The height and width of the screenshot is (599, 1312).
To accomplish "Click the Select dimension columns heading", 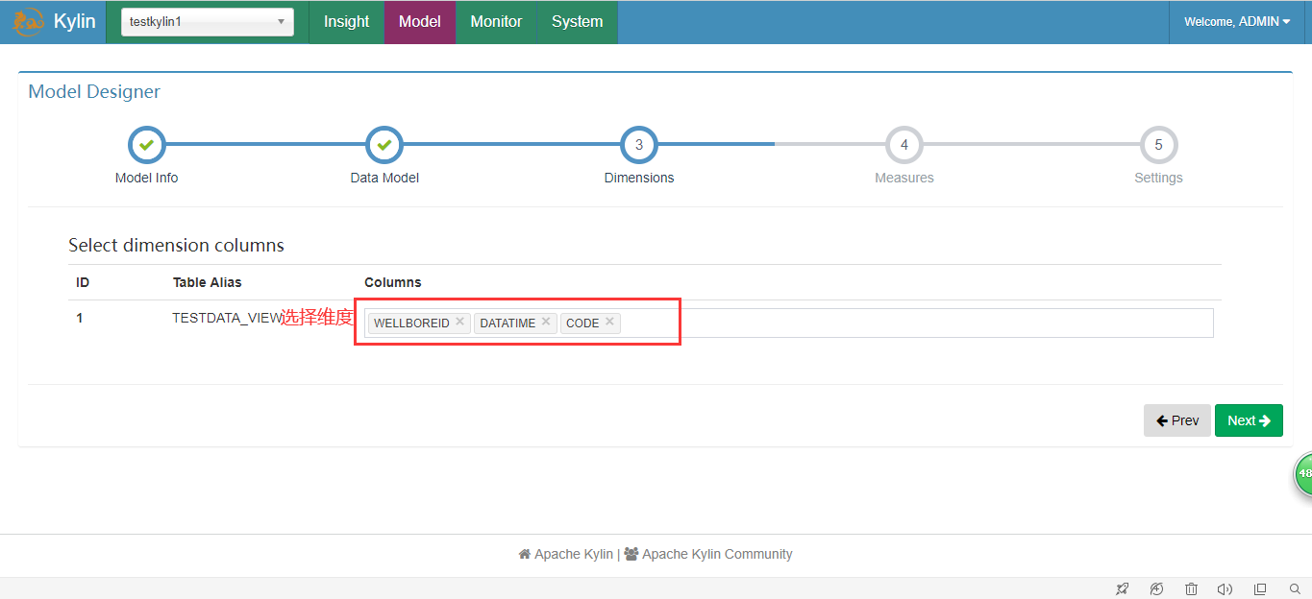I will point(176,245).
